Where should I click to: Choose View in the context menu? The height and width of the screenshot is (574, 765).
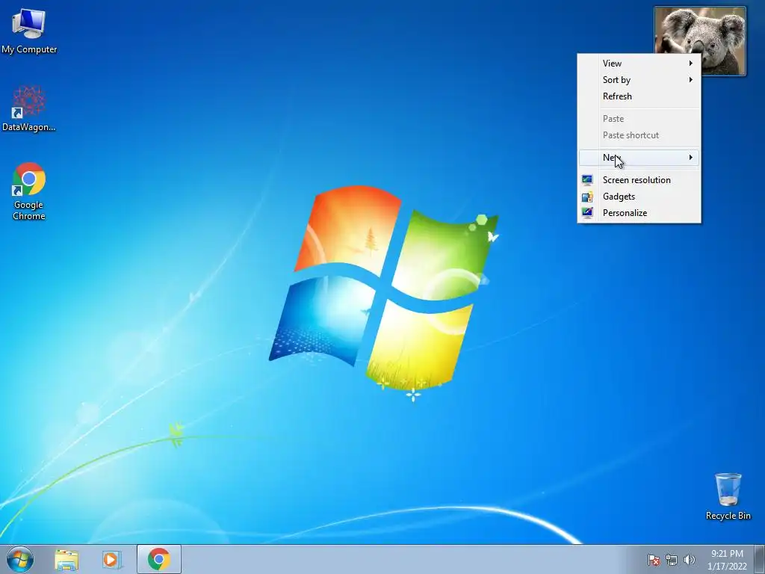point(639,64)
